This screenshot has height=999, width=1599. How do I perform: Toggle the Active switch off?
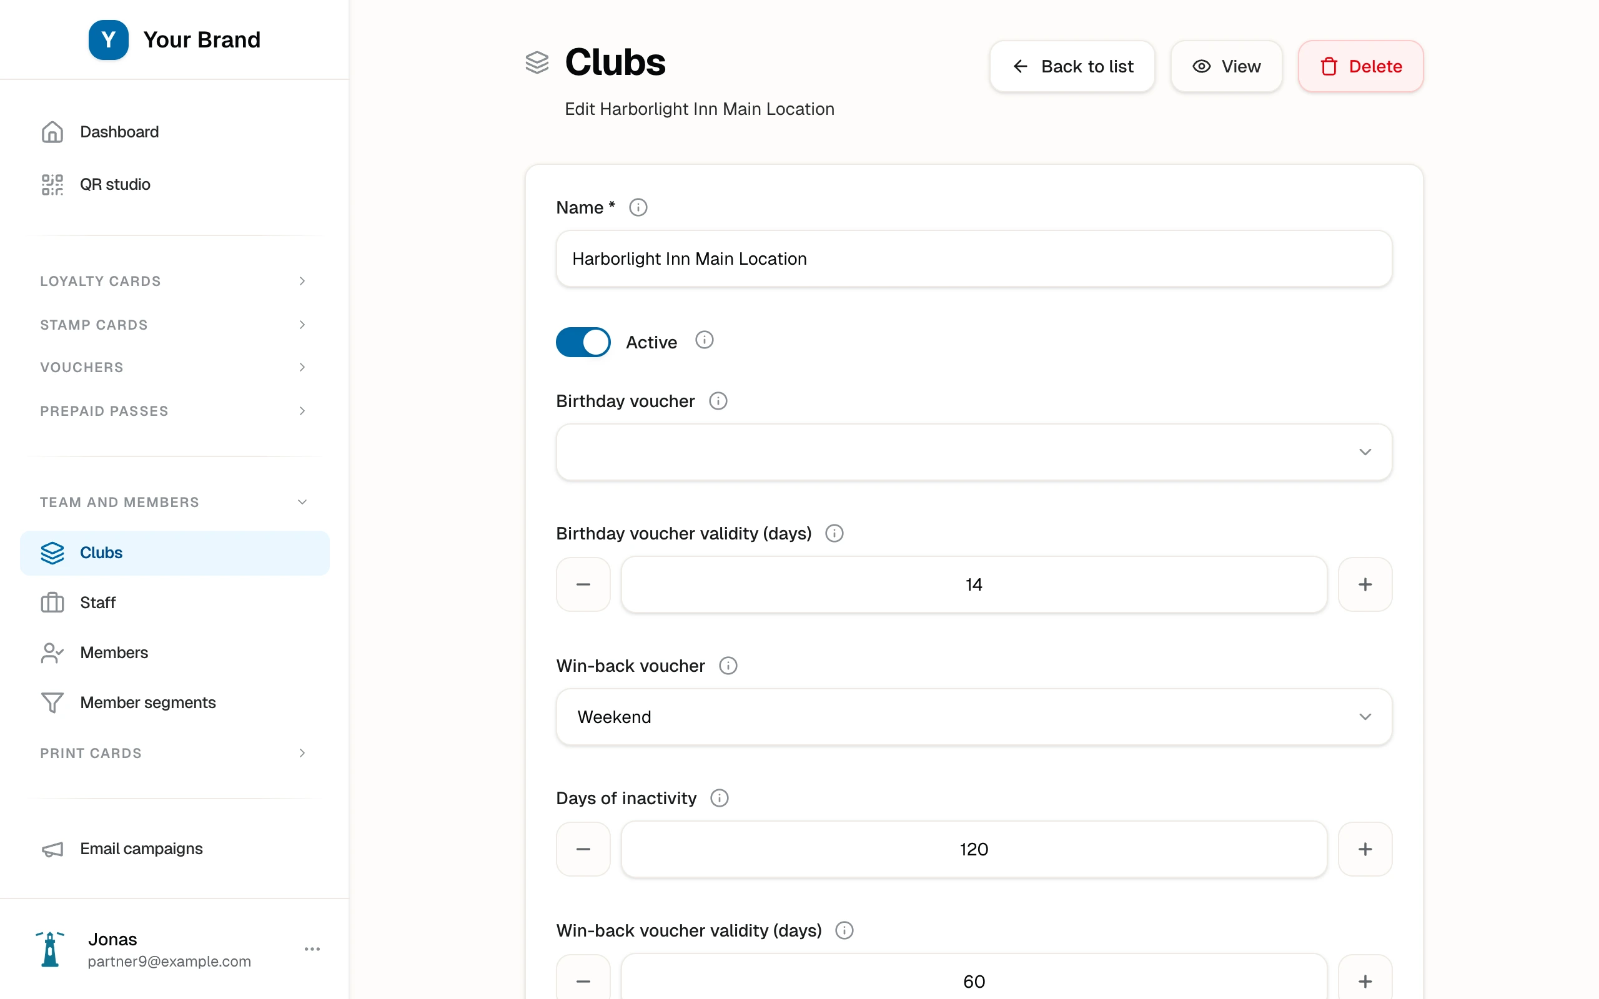pyautogui.click(x=583, y=342)
